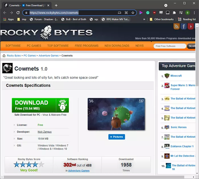Screen dimensions: 199x179
Task: Click the googly eyes extension icon
Action: tap(168, 13)
